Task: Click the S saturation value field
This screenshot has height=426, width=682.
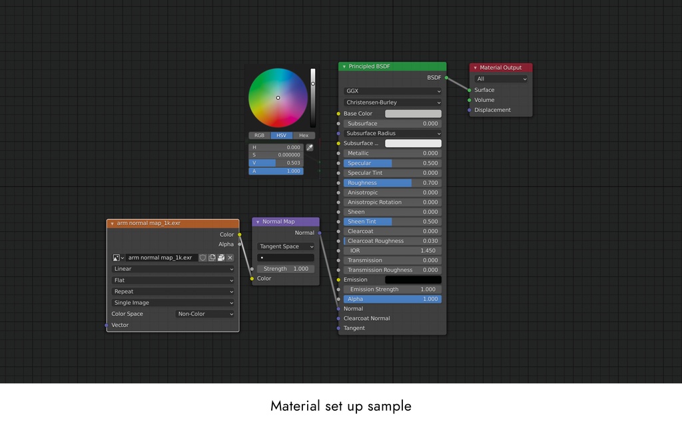Action: (x=276, y=154)
